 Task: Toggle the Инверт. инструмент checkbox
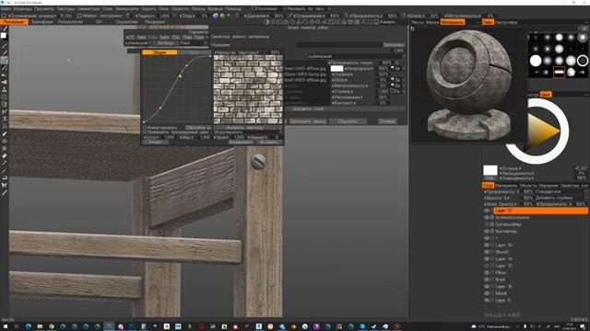tap(79, 17)
